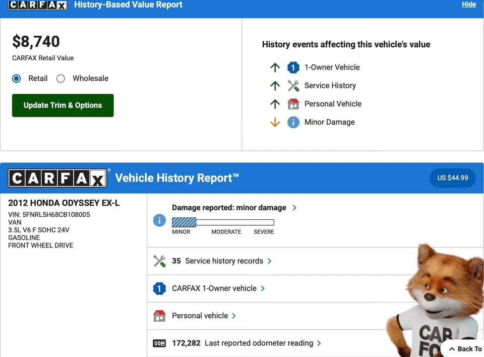Click the VIN 5FNRL5H68CB108005 text
The height and width of the screenshot is (357, 484).
49,215
